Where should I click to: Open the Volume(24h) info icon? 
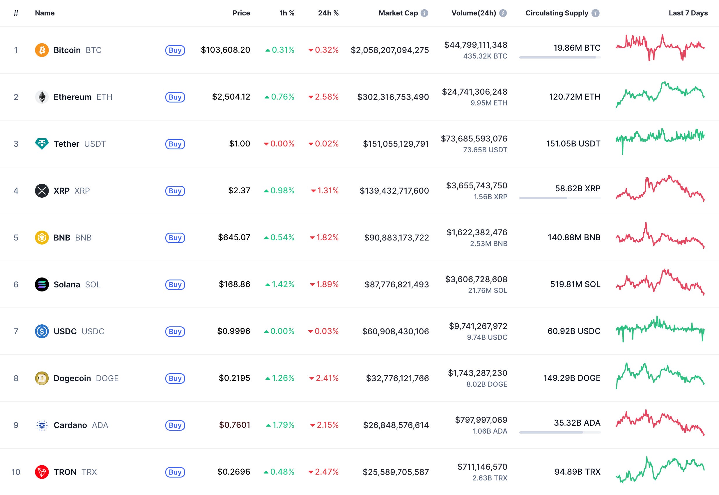[503, 13]
